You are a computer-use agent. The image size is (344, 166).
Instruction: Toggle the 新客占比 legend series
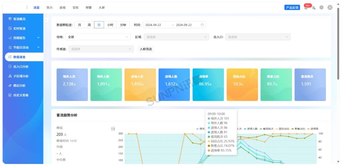298,129
